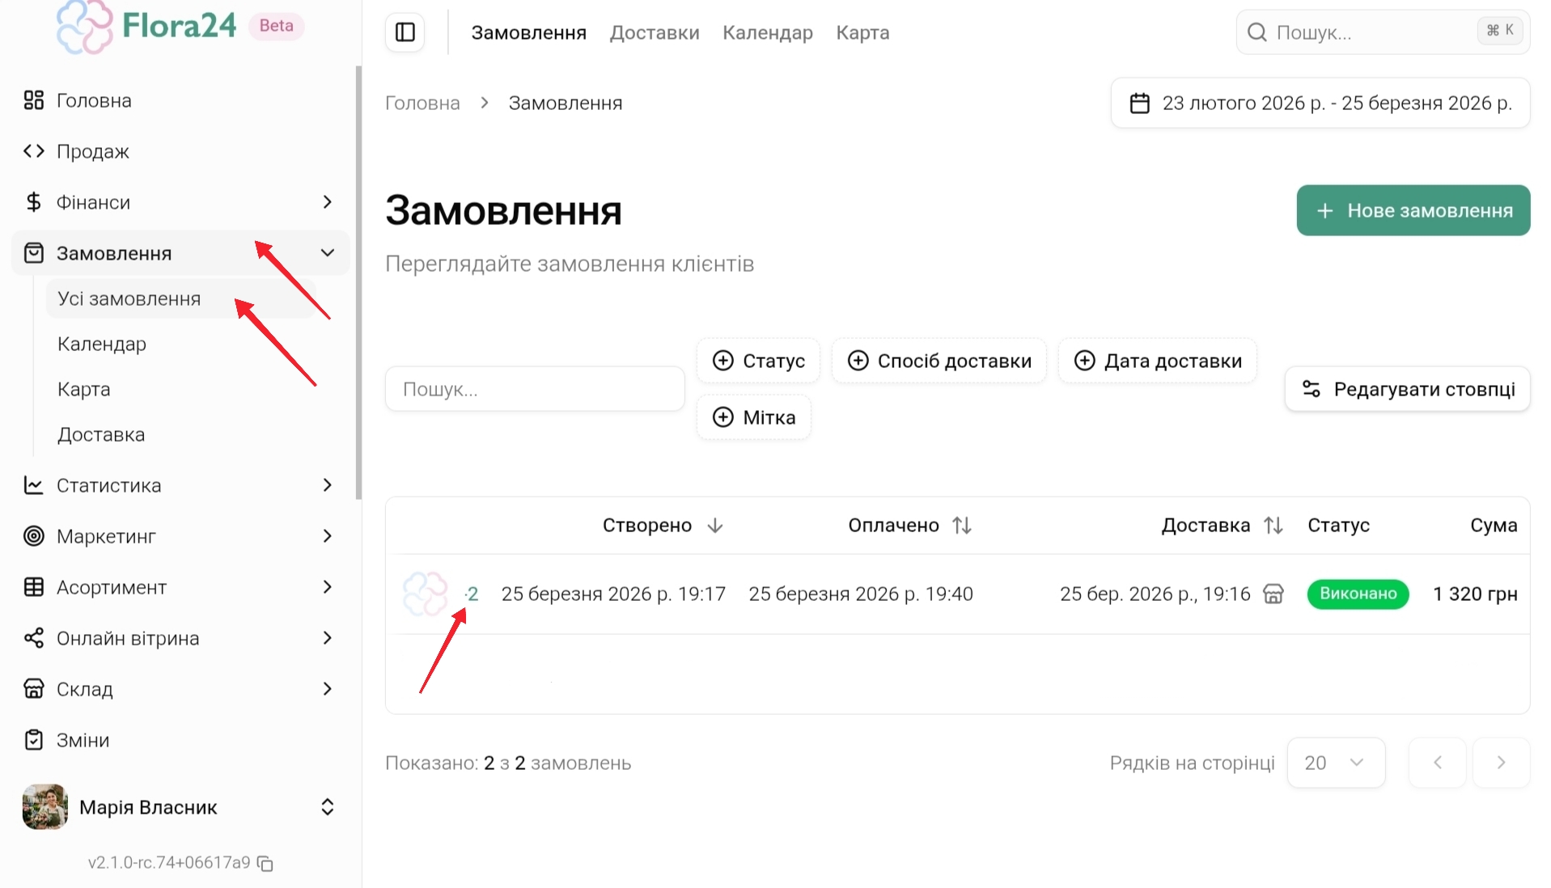Click the orders search input field
1551x888 pixels.
click(x=535, y=389)
